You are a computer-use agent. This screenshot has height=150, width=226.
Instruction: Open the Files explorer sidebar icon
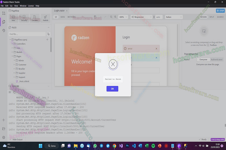(x=3, y=22)
